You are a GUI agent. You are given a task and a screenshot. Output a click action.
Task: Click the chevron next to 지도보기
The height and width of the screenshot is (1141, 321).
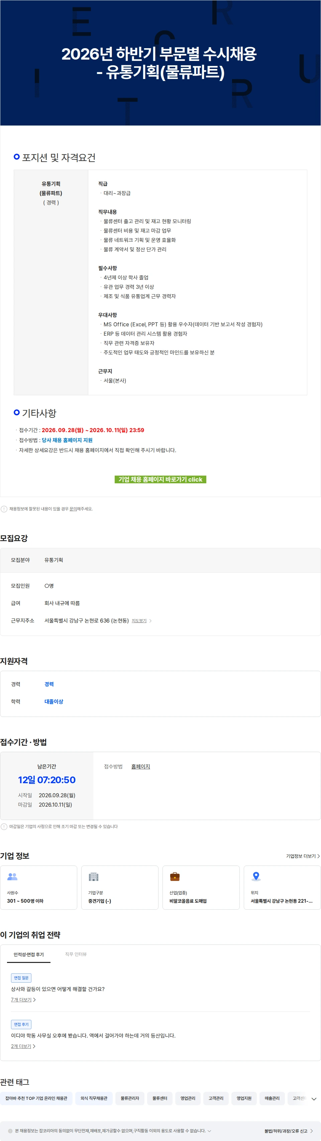[x=150, y=621]
